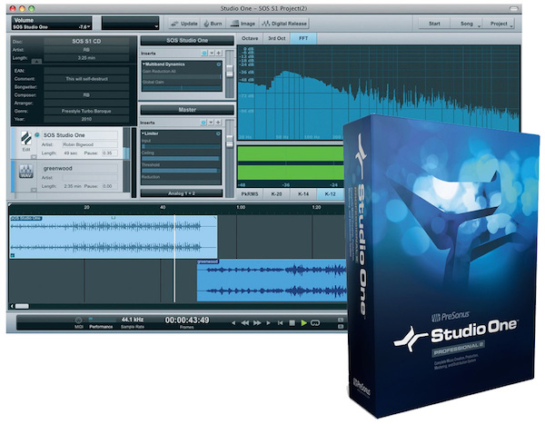Click the Master section header
Image resolution: width=545 pixels, height=424 pixels.
click(x=187, y=110)
